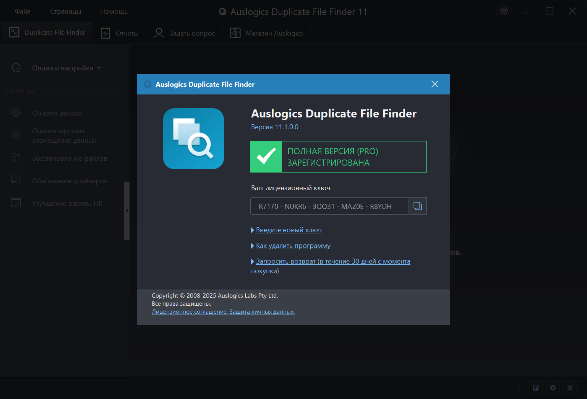The image size is (587, 399).
Task: Click the license key text field
Action: coord(329,206)
